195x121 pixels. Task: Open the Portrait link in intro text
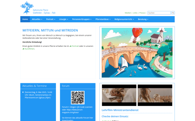(x=75, y=46)
